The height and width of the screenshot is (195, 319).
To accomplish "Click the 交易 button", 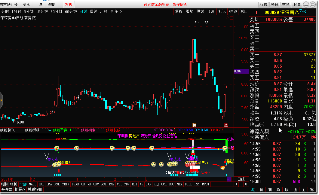I will 285,5.
